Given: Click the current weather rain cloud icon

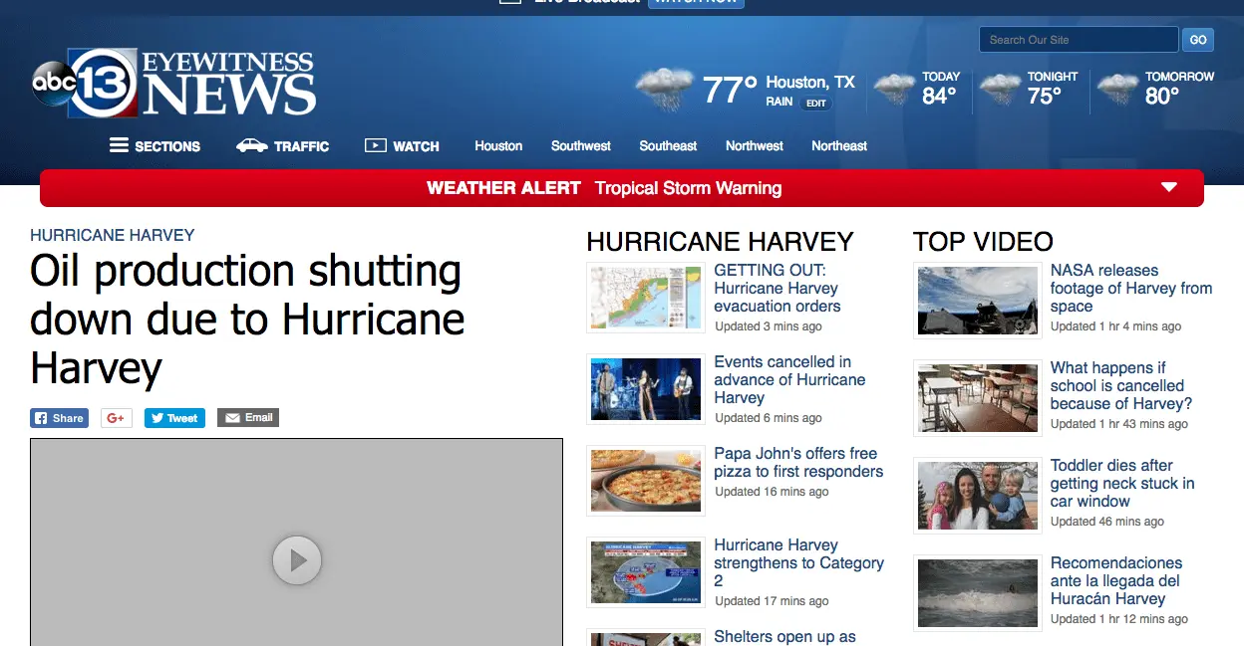Looking at the screenshot, I should click(x=664, y=90).
